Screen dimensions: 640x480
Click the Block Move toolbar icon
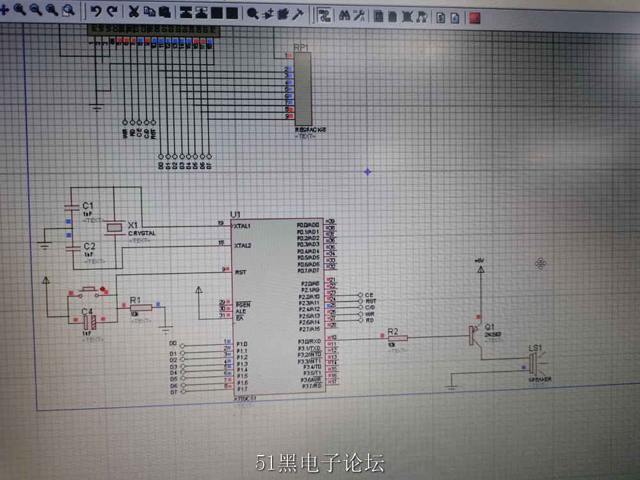point(201,13)
